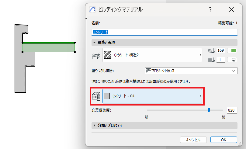Click the cut fill icon beside コンクリート-構造2
Screen dimensions: 246x149
(96, 55)
